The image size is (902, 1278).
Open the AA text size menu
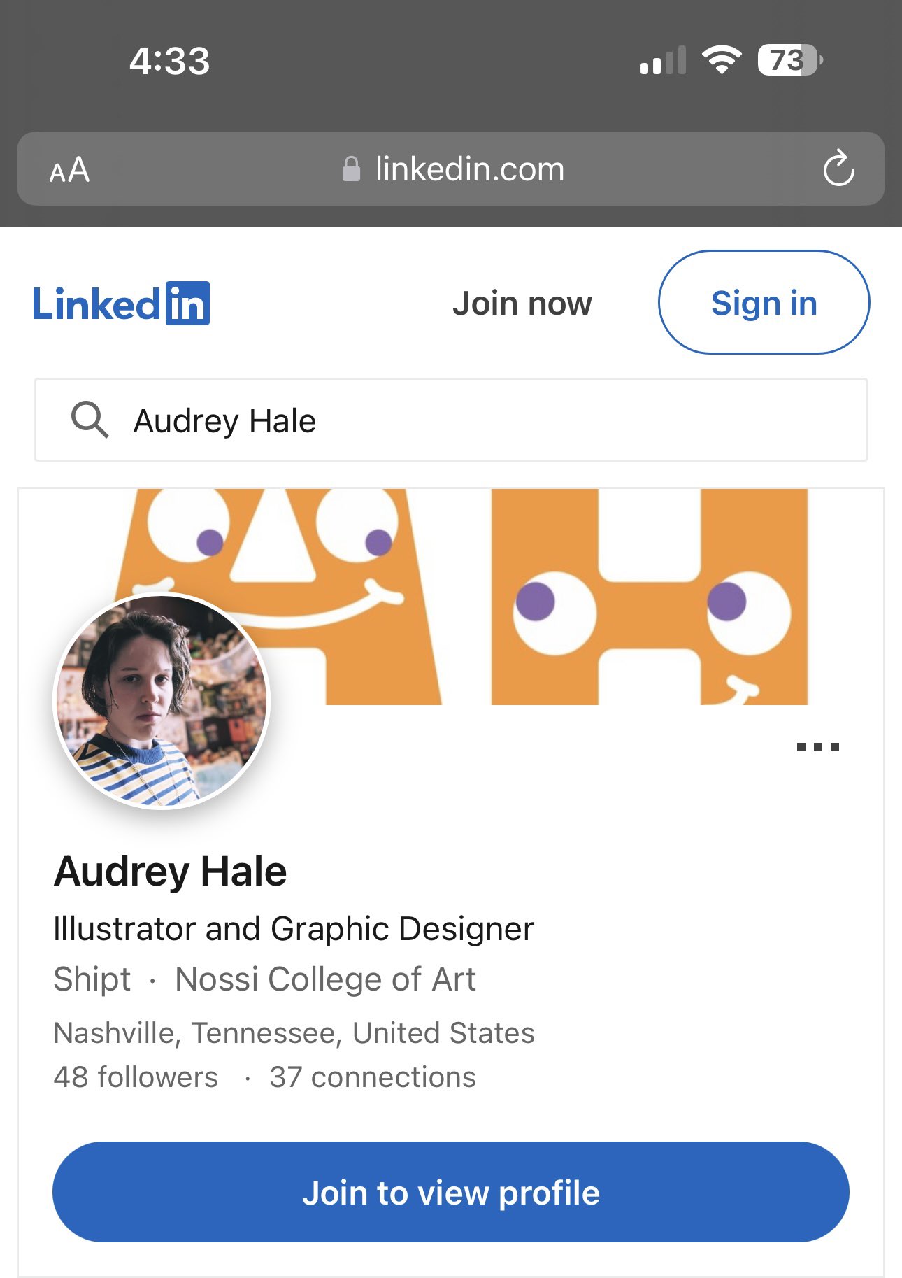pyautogui.click(x=69, y=169)
